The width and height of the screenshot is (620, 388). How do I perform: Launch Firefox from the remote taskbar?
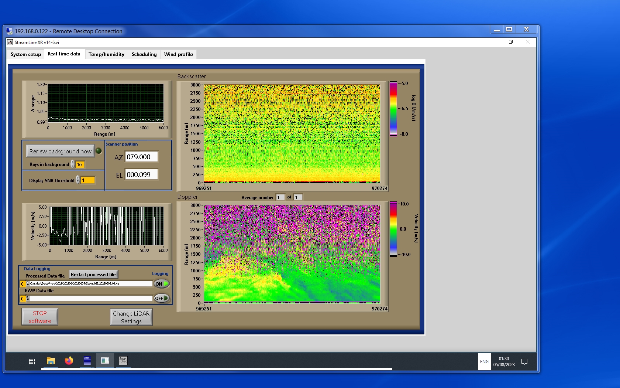[x=69, y=361]
